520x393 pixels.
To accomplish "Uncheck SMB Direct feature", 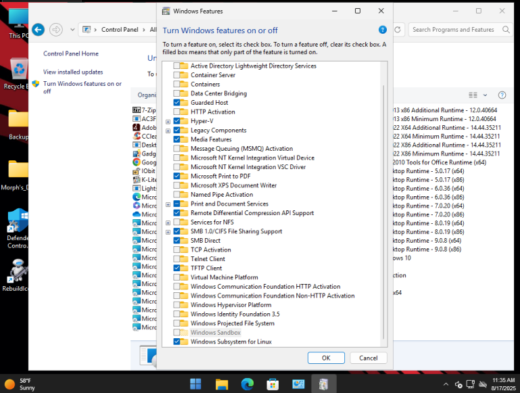I will 176,240.
